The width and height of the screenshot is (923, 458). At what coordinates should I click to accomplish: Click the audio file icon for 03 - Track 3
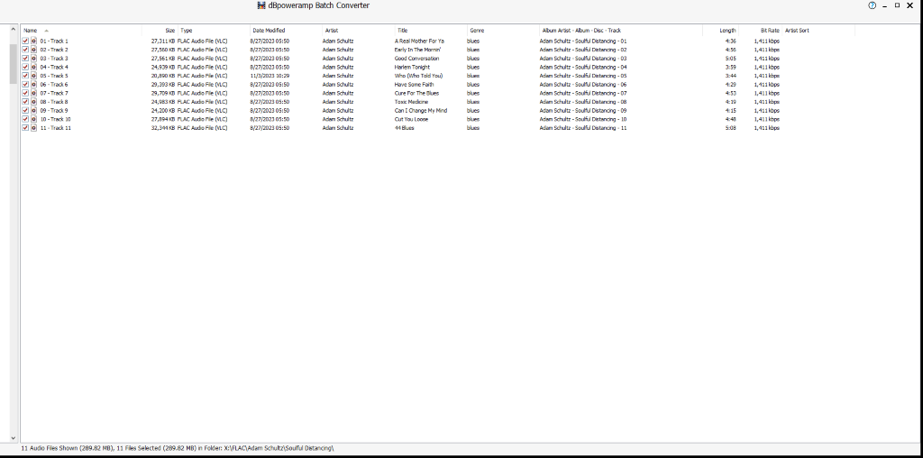tap(33, 59)
